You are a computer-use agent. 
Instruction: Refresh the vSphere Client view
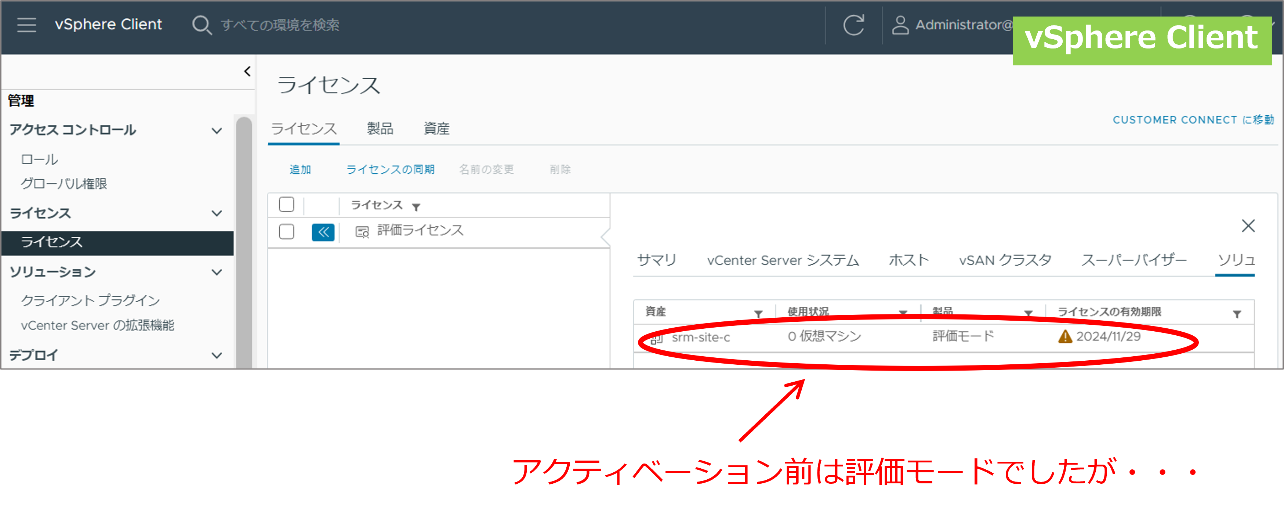click(853, 25)
